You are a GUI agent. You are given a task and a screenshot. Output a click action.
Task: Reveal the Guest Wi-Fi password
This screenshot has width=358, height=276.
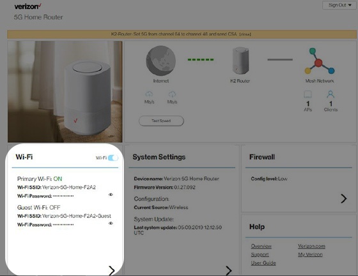click(111, 223)
